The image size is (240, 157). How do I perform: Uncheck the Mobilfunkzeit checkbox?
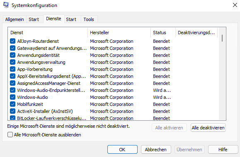(12, 104)
